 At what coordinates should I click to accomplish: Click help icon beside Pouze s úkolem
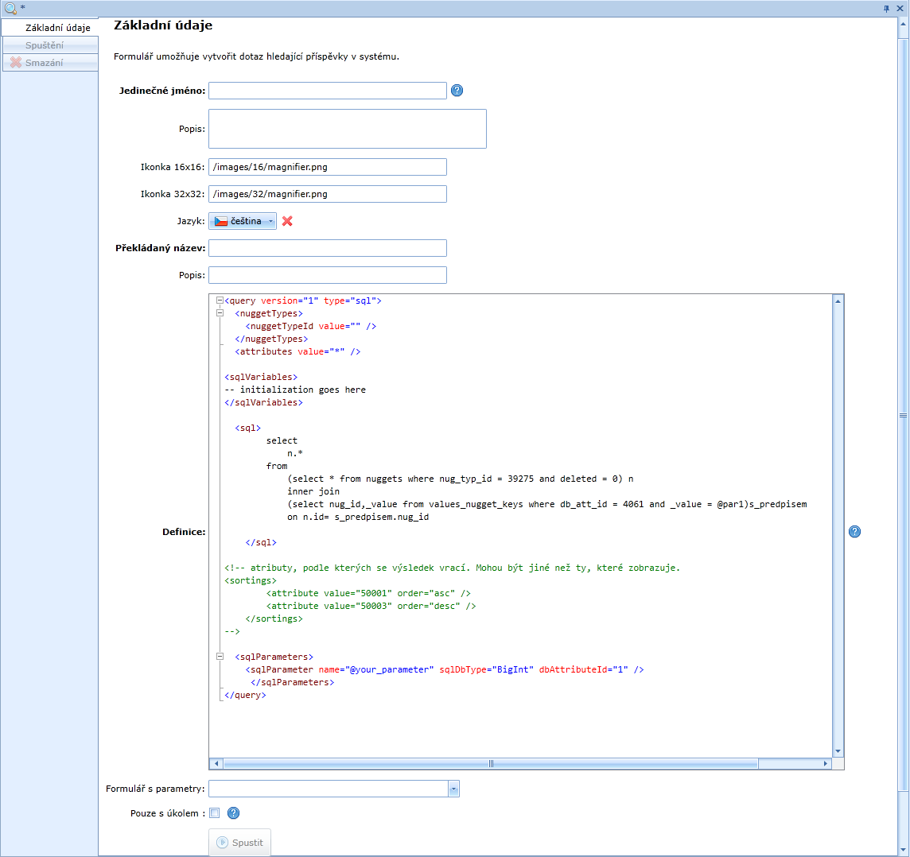[x=233, y=813]
